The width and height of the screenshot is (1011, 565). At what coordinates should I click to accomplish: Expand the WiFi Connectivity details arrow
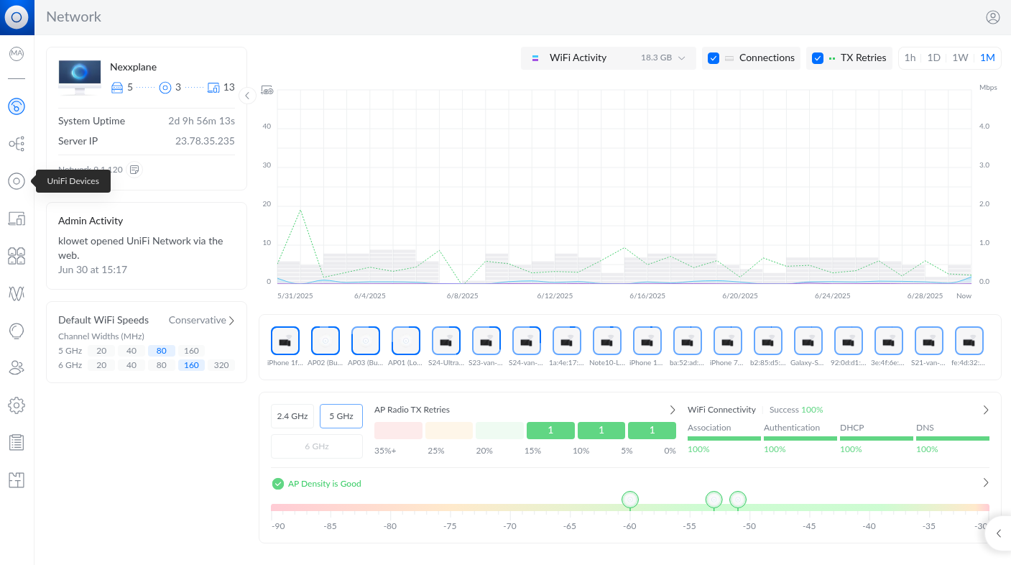pyautogui.click(x=986, y=410)
